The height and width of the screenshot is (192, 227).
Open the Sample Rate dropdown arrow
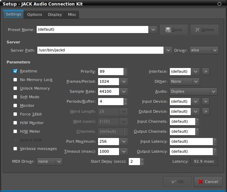[x=124, y=91]
